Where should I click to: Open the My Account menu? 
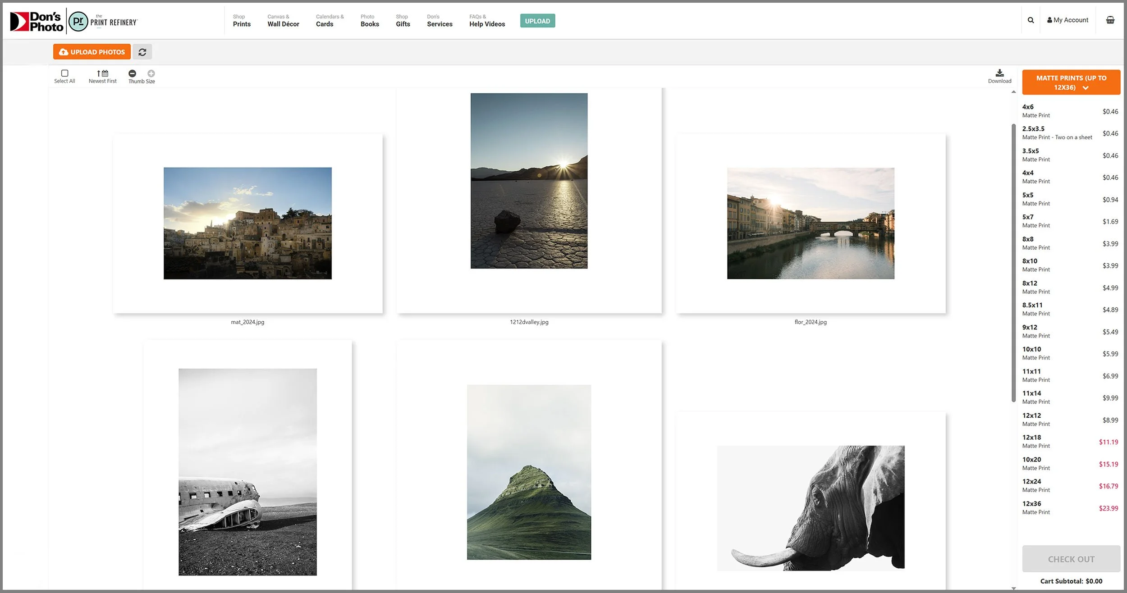click(x=1067, y=20)
